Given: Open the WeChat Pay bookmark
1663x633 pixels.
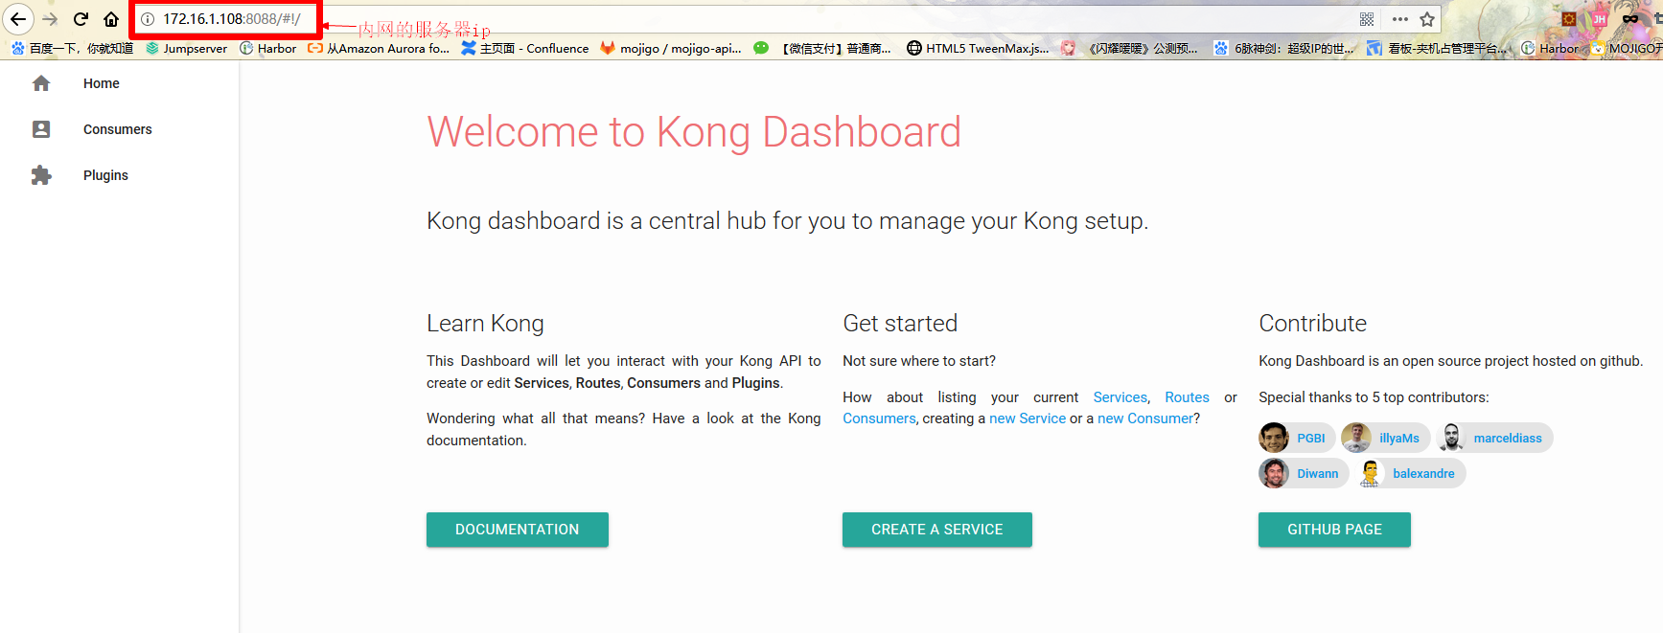Looking at the screenshot, I should click(x=822, y=48).
